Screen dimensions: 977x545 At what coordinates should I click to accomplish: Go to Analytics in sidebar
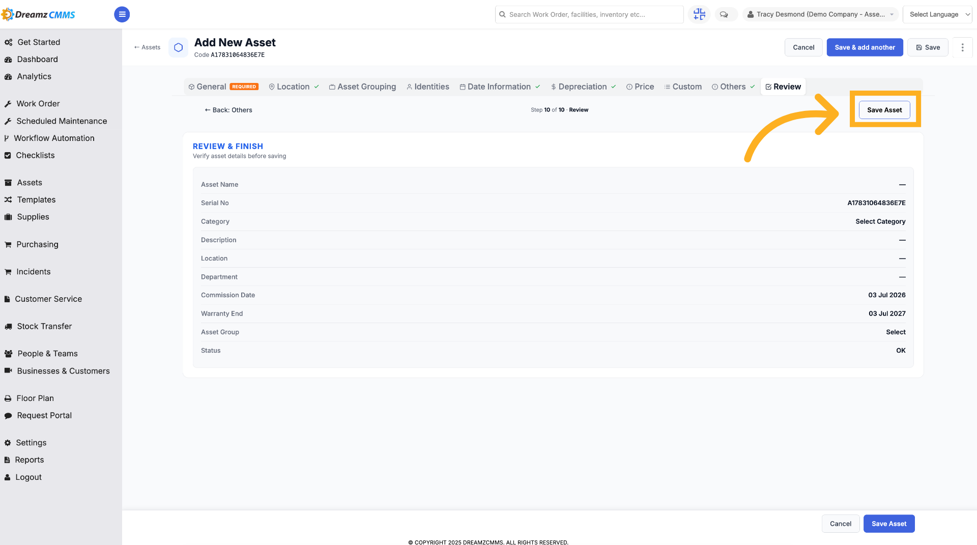pos(34,77)
